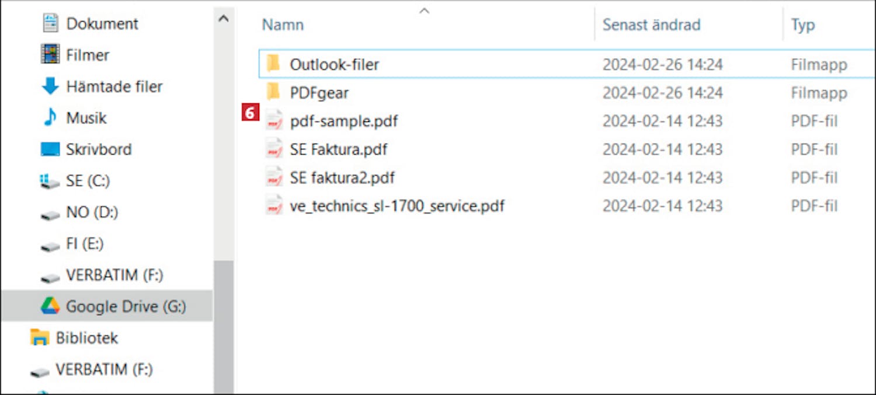
Task: Select the Outlook-filer folder icon
Action: coord(273,64)
